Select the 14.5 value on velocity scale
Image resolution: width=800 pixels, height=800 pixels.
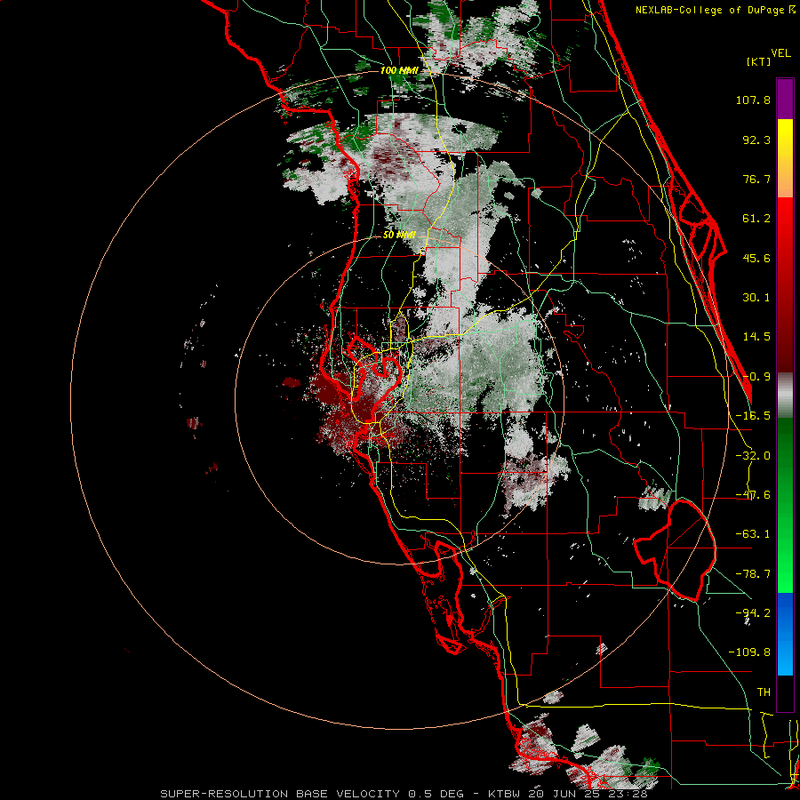pyautogui.click(x=756, y=337)
